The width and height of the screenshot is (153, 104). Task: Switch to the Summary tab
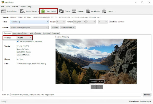pyautogui.click(x=7, y=33)
